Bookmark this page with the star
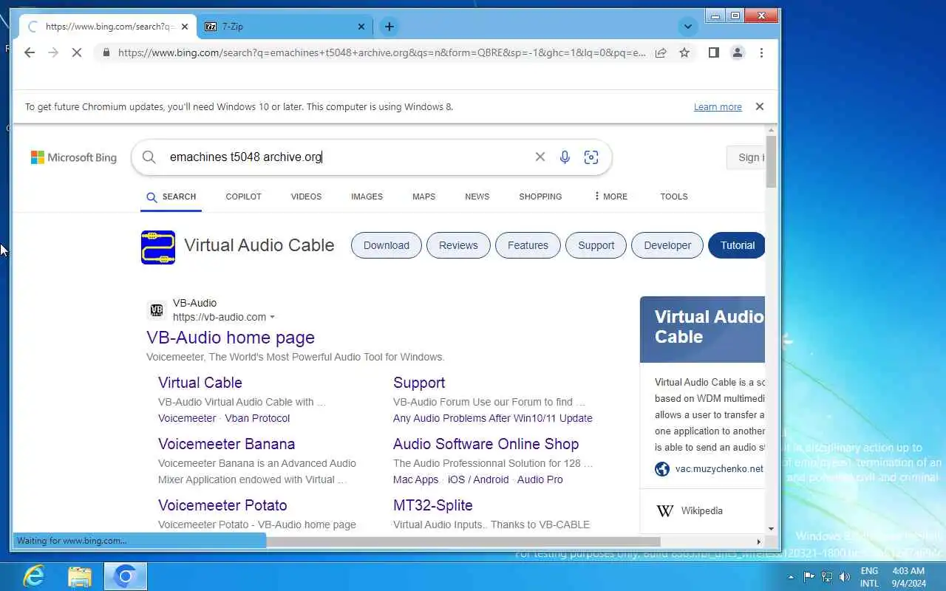The image size is (946, 591). click(x=684, y=52)
